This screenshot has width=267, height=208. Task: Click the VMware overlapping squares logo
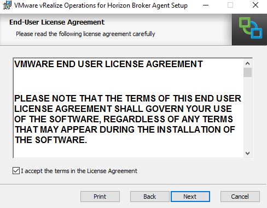tap(251, 28)
